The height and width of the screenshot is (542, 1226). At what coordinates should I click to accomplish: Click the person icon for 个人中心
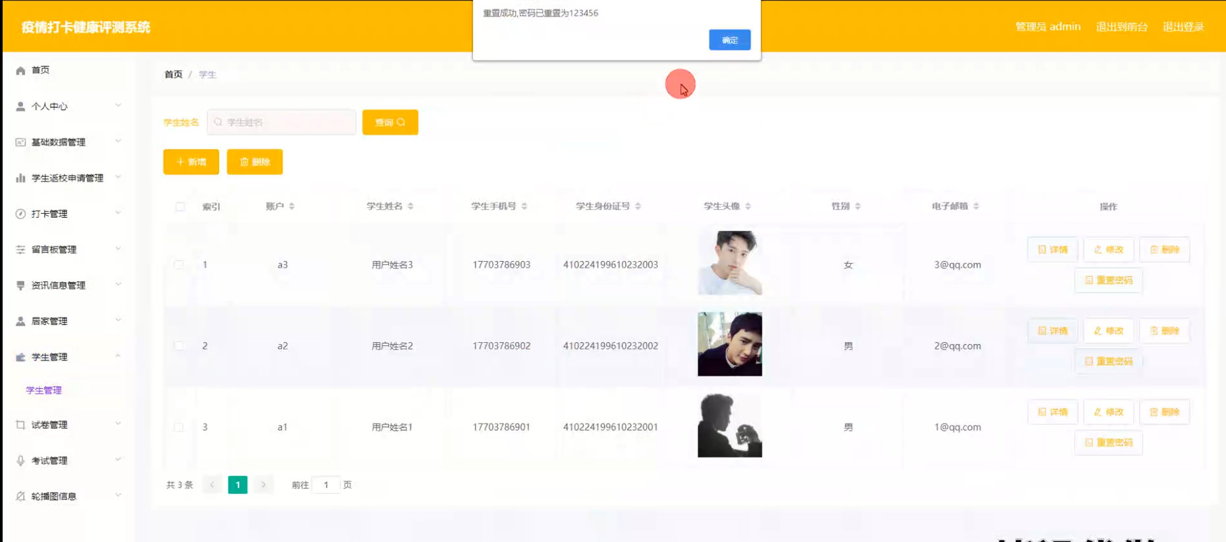tap(20, 107)
